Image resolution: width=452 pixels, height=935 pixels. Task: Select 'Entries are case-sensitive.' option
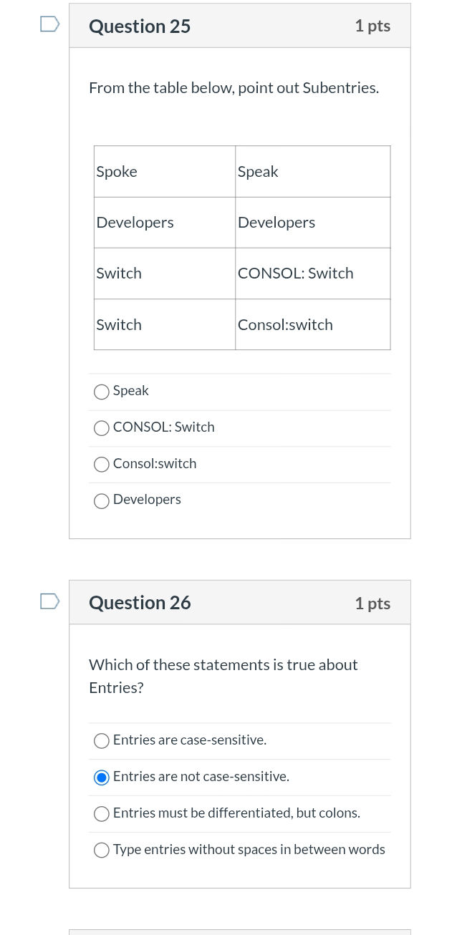click(101, 741)
